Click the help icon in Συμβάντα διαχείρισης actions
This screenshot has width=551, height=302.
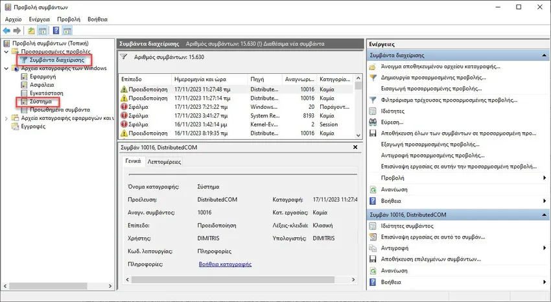coord(373,201)
